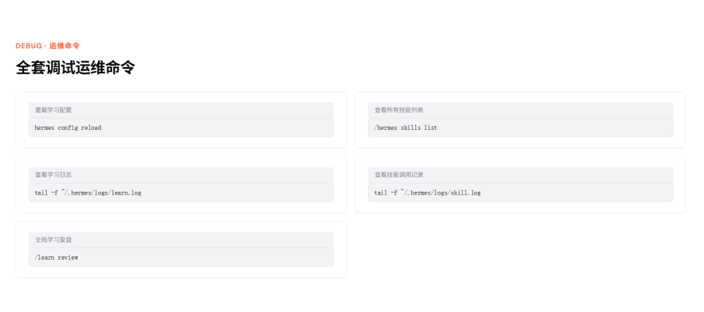Click the skill.log tail command box
704x312 pixels.
tap(520, 192)
